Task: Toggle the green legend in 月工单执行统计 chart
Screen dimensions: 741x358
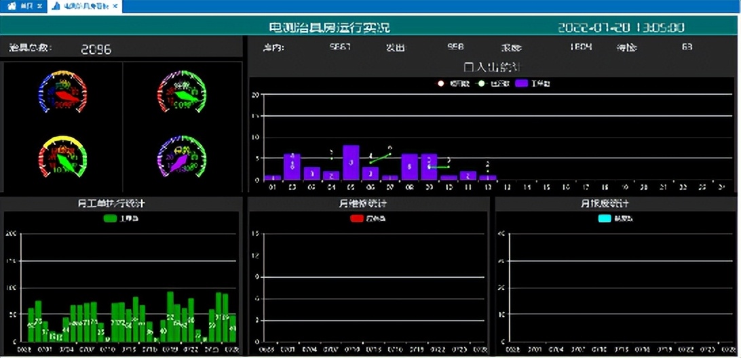Action: coord(121,219)
